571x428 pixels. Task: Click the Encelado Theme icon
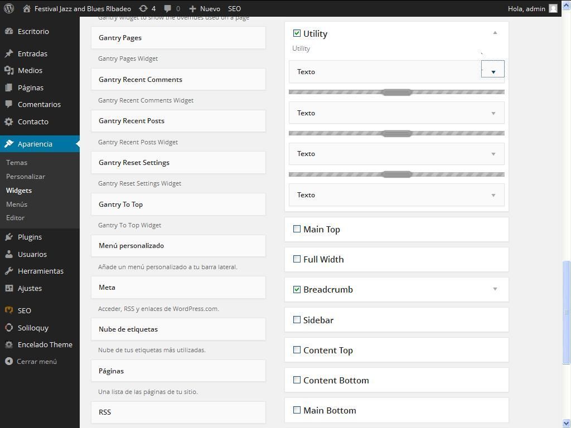click(x=9, y=344)
